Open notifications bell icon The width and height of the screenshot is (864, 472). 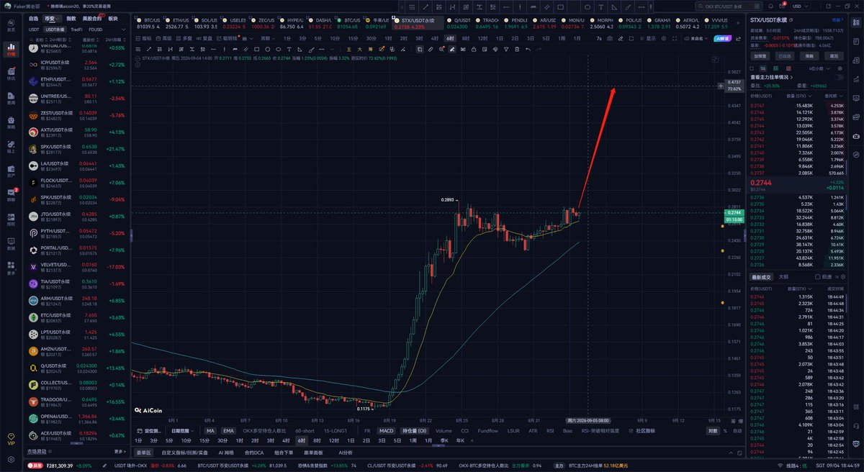coord(771,6)
